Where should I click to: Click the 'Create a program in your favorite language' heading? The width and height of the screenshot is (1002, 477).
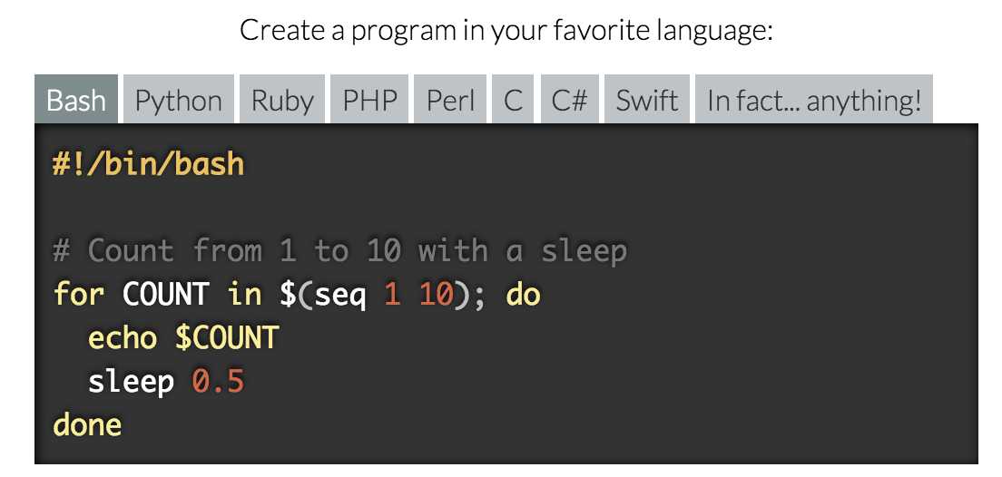tap(506, 30)
